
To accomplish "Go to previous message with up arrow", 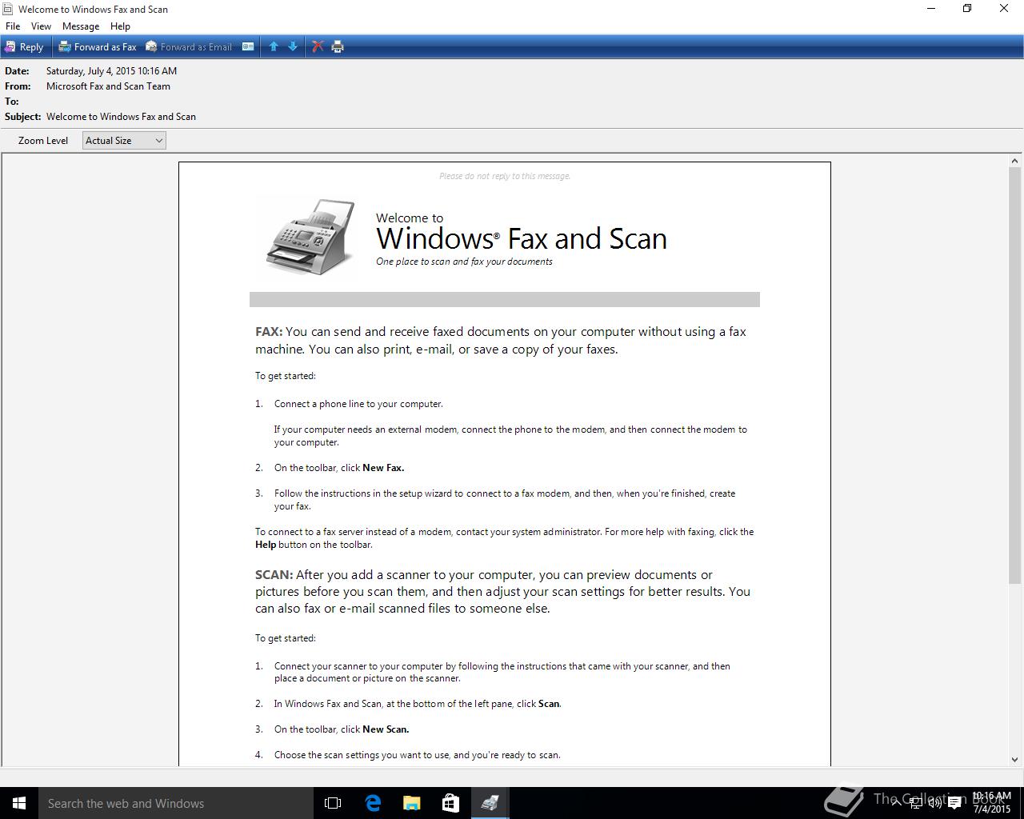I will pyautogui.click(x=274, y=47).
